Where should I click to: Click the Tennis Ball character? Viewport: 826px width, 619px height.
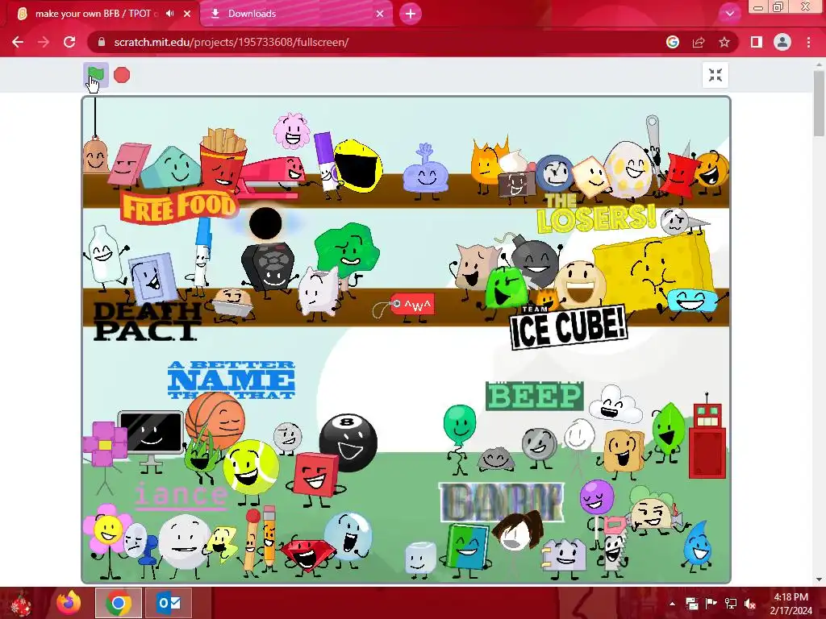251,467
